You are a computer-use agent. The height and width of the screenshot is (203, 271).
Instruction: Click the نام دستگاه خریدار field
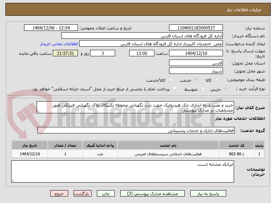pos(142,36)
